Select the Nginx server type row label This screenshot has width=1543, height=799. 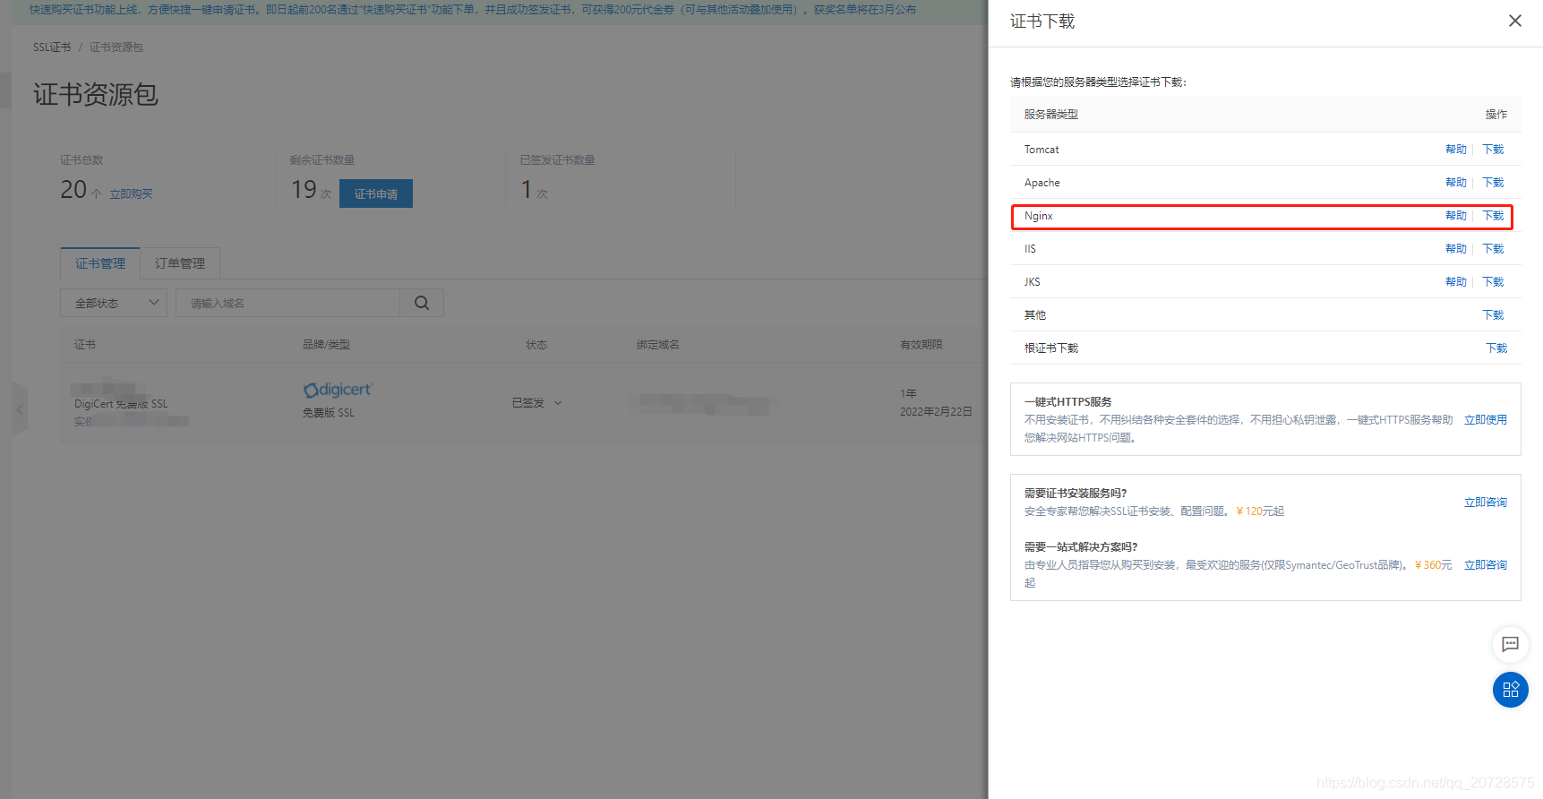pyautogui.click(x=1039, y=216)
